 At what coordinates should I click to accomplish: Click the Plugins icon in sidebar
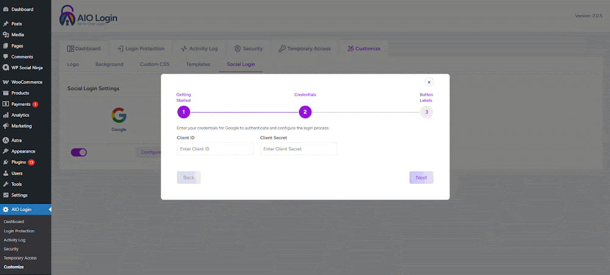click(6, 162)
